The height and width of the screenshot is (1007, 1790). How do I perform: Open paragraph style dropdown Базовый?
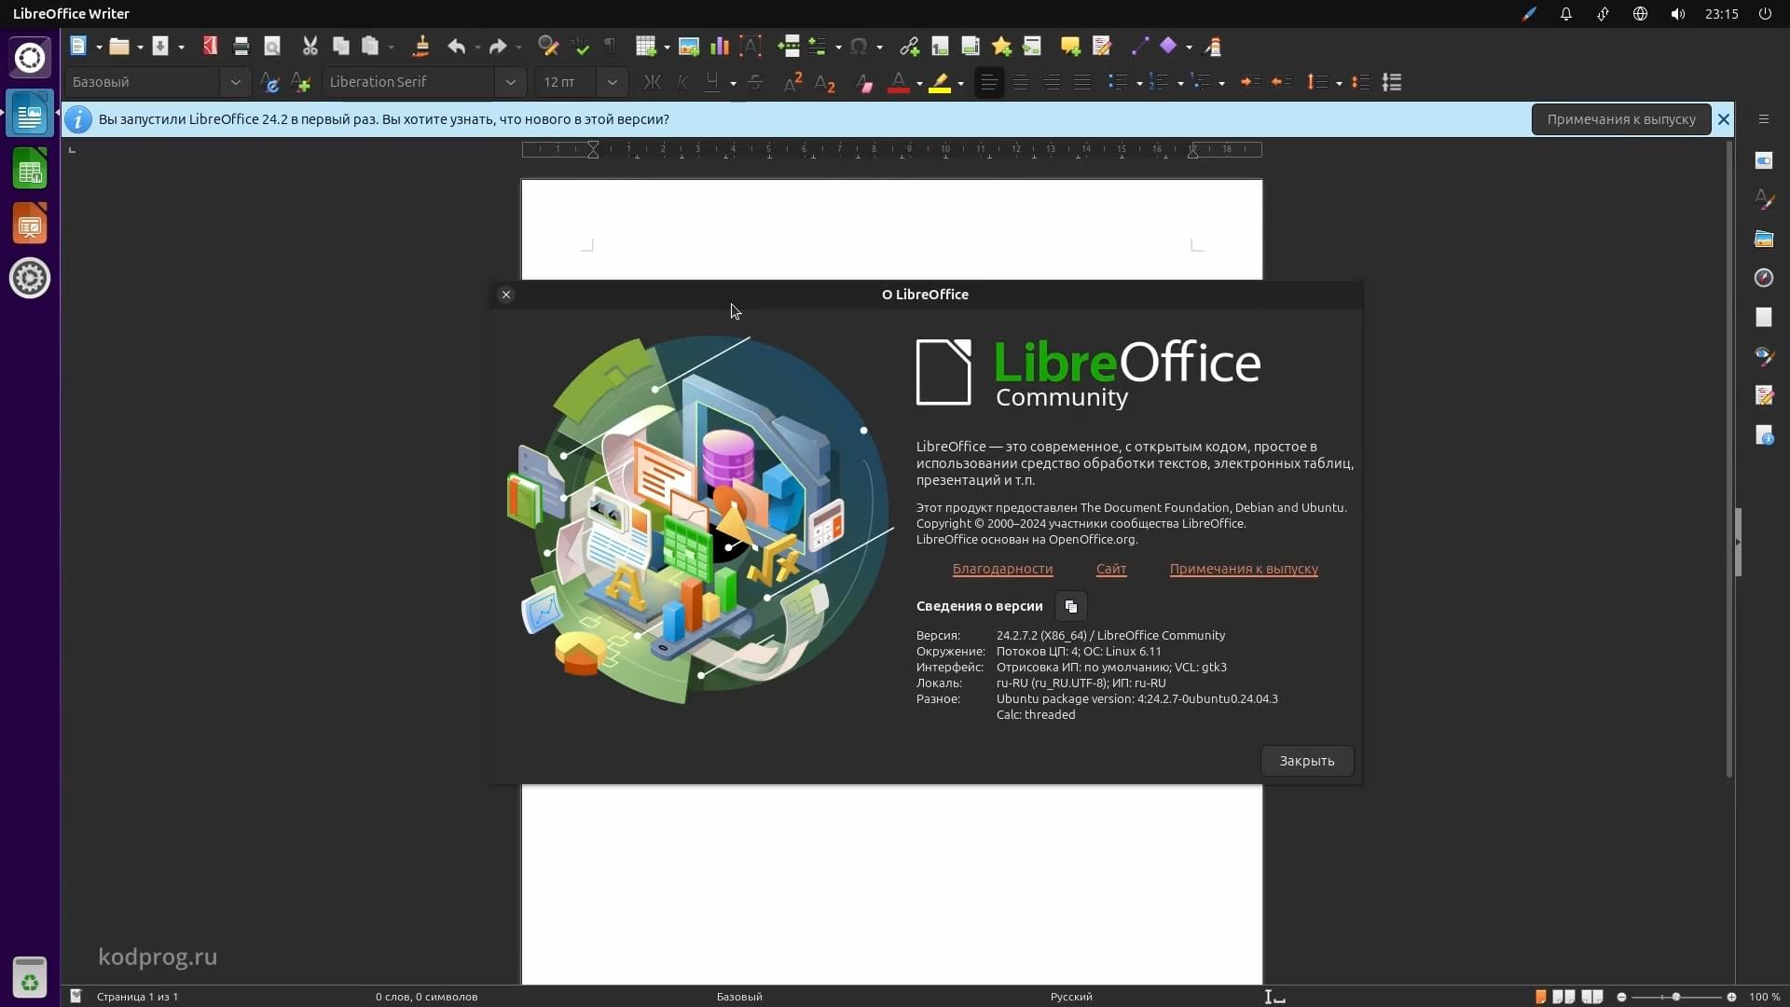coord(236,82)
